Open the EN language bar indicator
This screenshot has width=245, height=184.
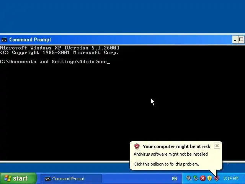(x=175, y=179)
